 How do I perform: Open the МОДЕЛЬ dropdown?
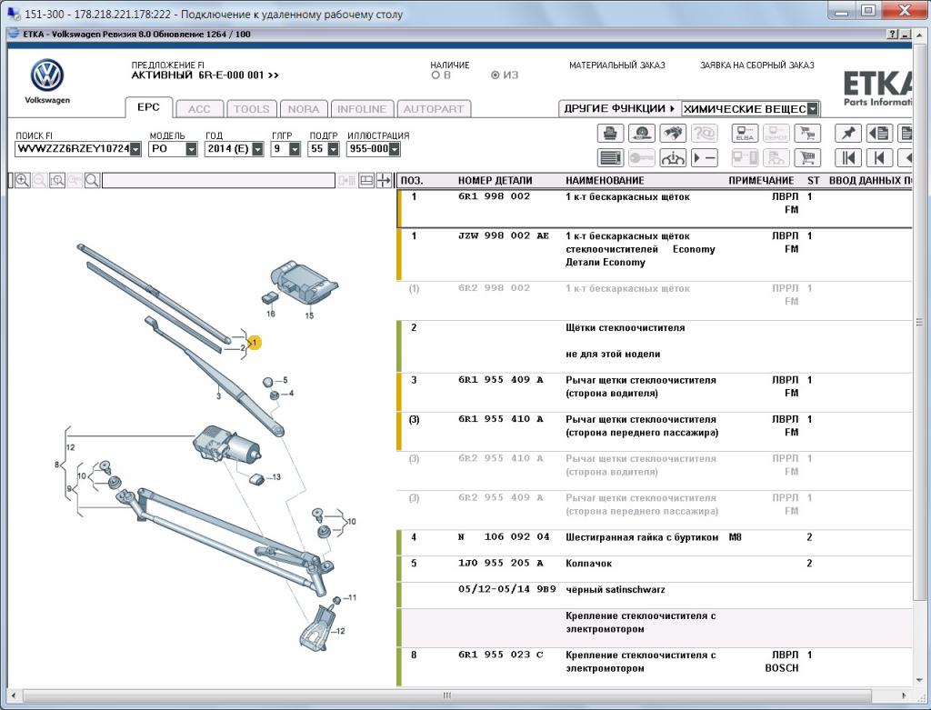(x=191, y=149)
